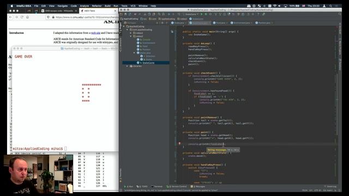Close the ANSI escape code browser tab
The height and width of the screenshot is (196, 349).
(x=76, y=11)
